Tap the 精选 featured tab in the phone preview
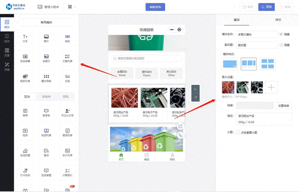 [x=147, y=157]
